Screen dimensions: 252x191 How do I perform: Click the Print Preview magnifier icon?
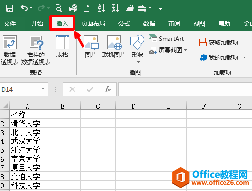(58, 8)
